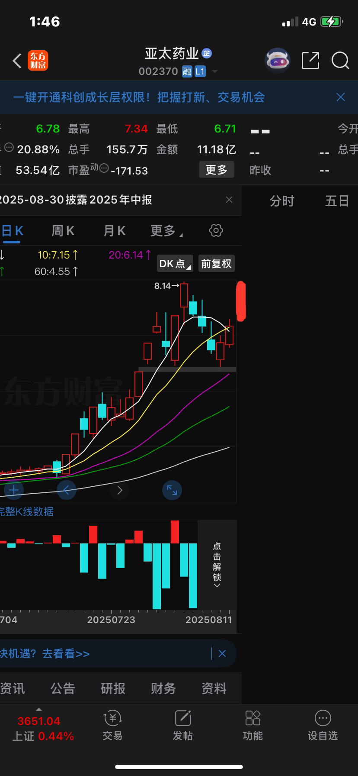
Task: Tap the 亚太药业 stock title
Action: coord(172,53)
